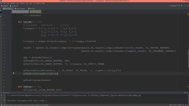Screen dimensions: 189x106
Task: Open the Navigate menu
Action: coord(13,3)
